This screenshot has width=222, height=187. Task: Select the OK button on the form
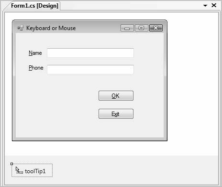(x=116, y=96)
